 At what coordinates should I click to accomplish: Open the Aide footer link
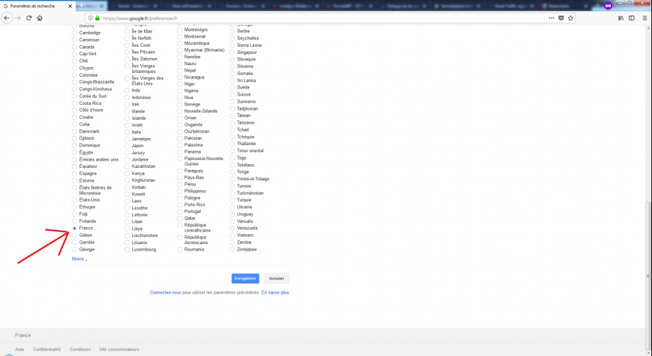[20, 349]
